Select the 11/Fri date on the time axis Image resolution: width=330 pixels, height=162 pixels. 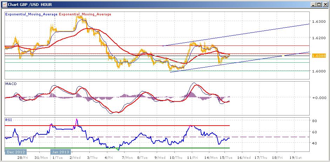pyautogui.click(x=192, y=158)
